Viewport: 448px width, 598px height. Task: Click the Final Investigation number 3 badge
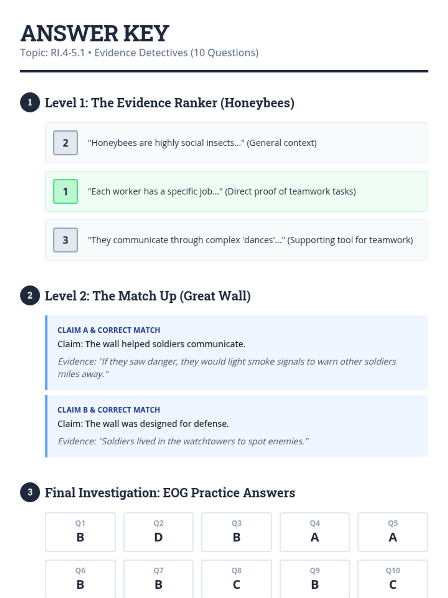click(x=30, y=492)
